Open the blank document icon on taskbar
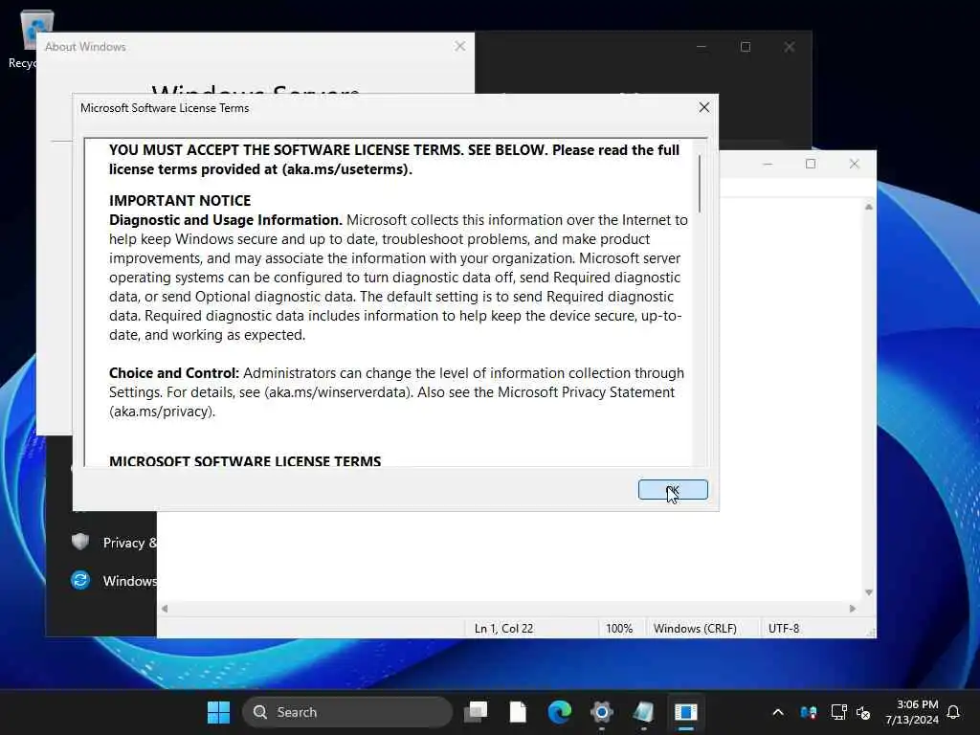This screenshot has width=980, height=735. (518, 712)
